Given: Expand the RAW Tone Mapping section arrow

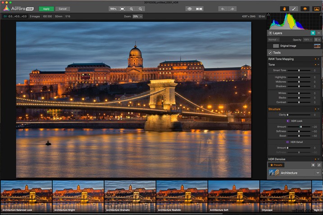Looking at the screenshot, I should pyautogui.click(x=318, y=59).
